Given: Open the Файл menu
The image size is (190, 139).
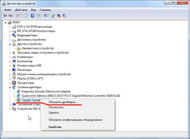Looking at the screenshot, I should 8,10.
